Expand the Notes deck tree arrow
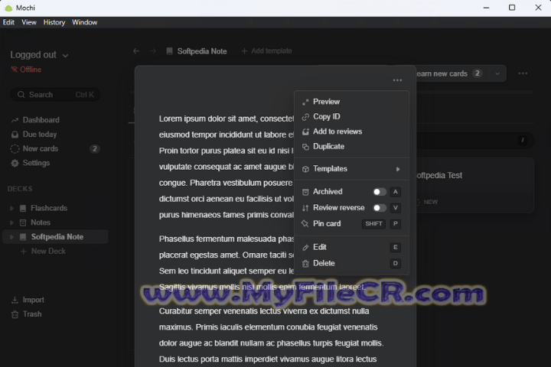 click(11, 222)
